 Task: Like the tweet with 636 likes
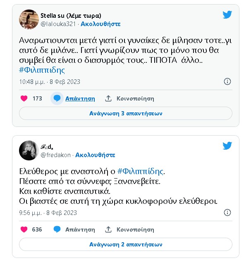pyautogui.click(x=24, y=229)
